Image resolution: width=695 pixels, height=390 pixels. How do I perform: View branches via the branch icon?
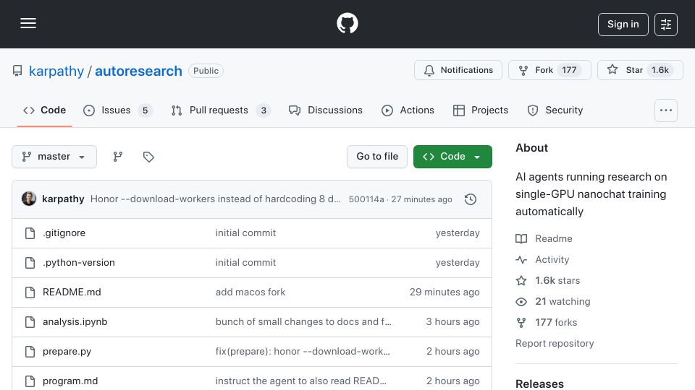click(117, 157)
